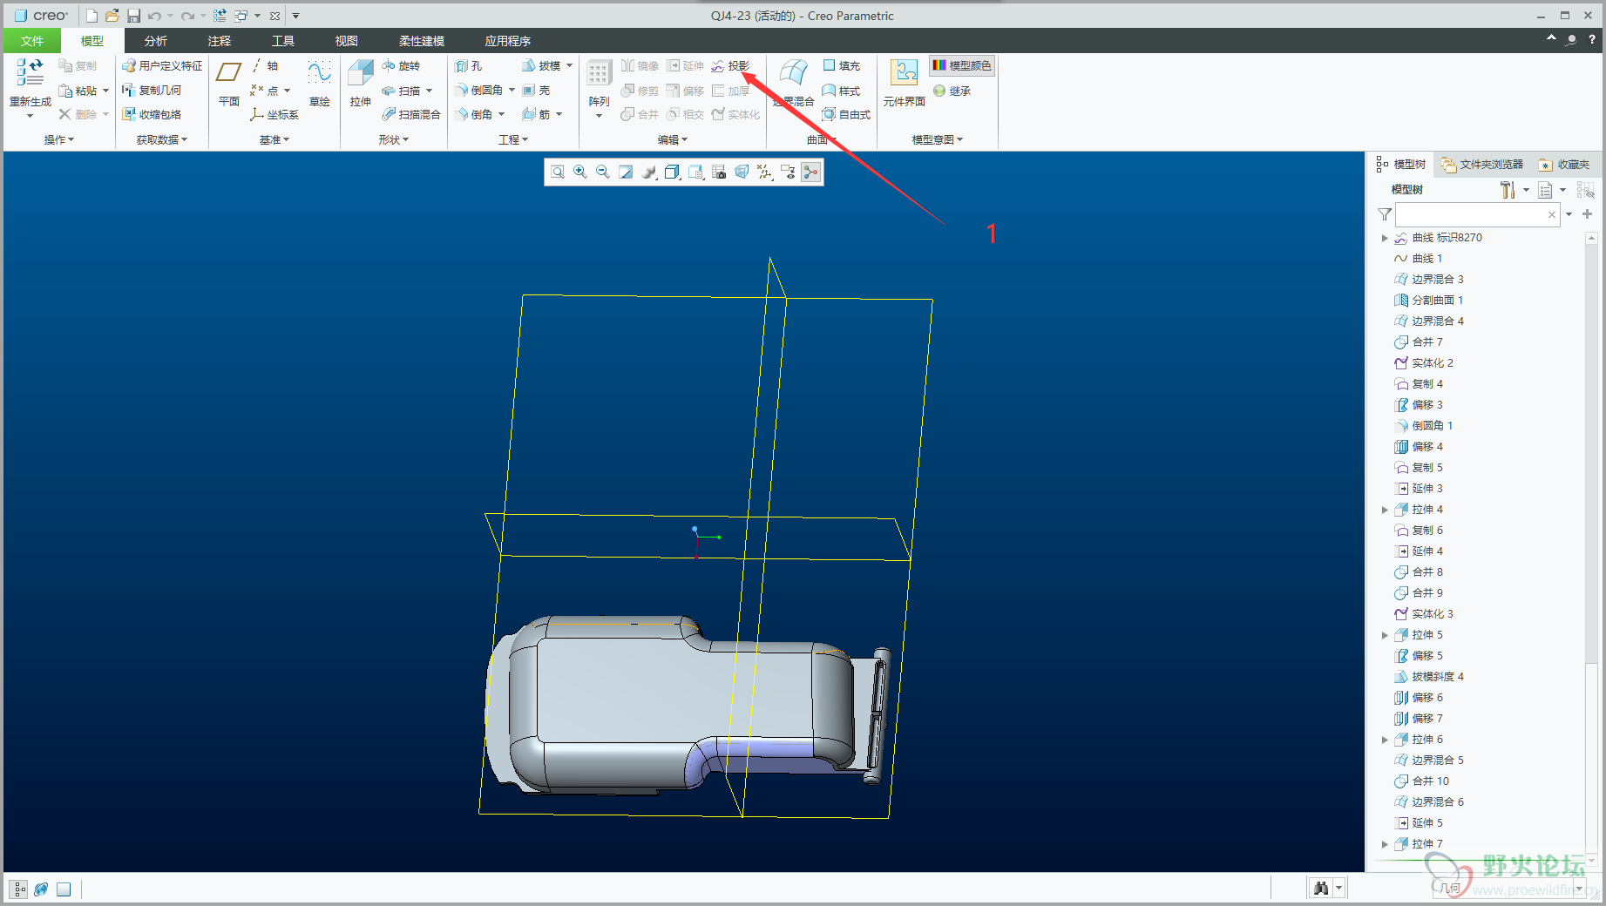
Task: Select the Hole (孔) tool
Action: tap(468, 66)
